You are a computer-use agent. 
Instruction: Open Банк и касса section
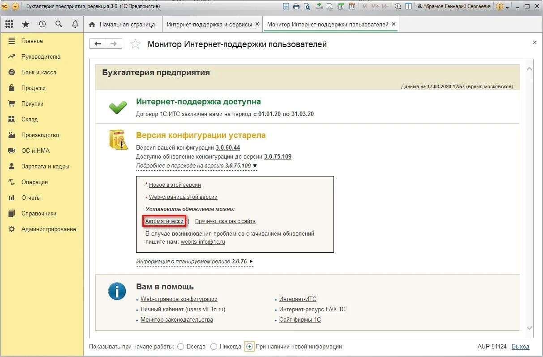pos(42,72)
